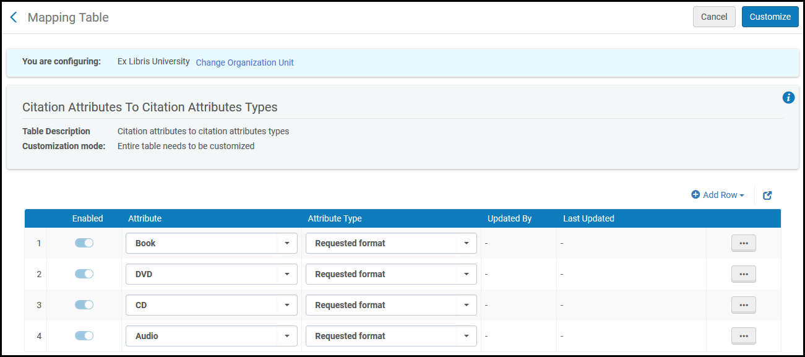Click the Customize button

(x=770, y=17)
